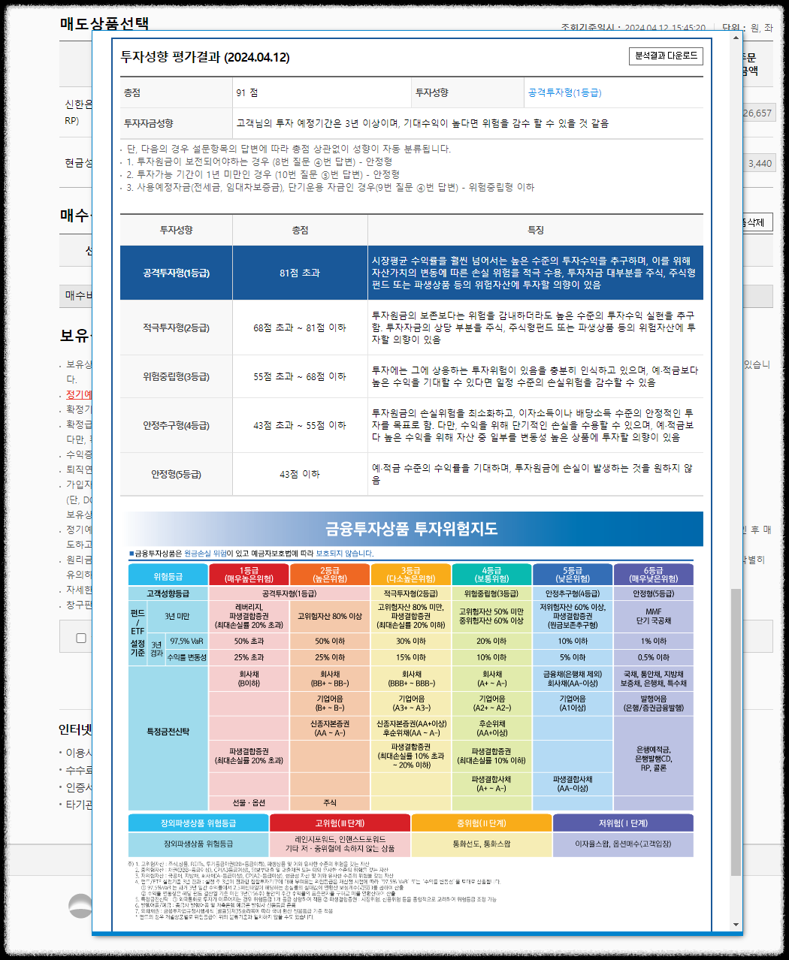Click the orange 중위험(II단계) header
The height and width of the screenshot is (960, 789).
tap(482, 823)
